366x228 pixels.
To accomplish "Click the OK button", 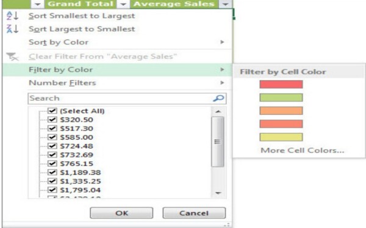I will pos(121,213).
